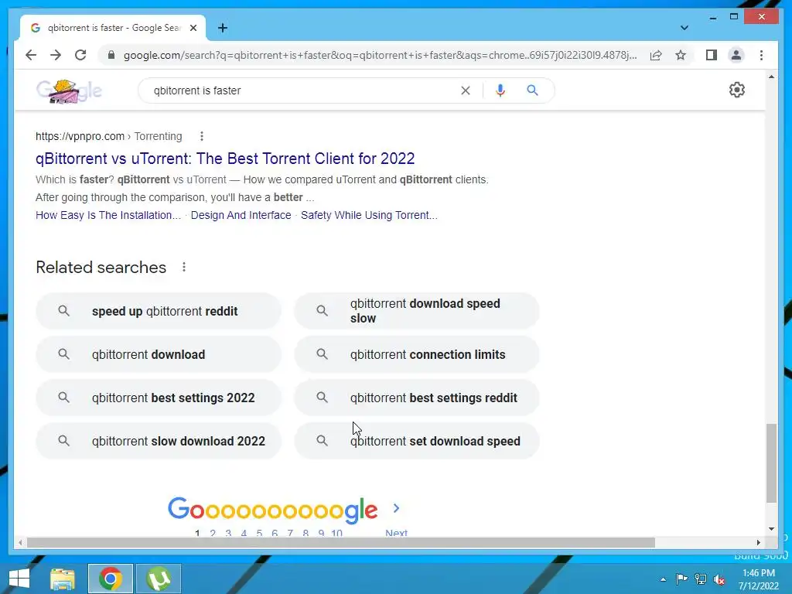792x594 pixels.
Task: Click the Next results page link
Action: tap(397, 532)
